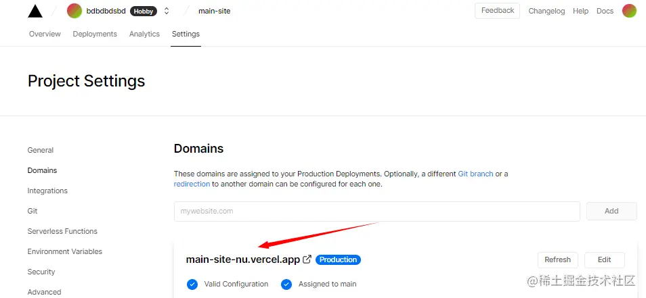
Task: Click the Hobby plan badge
Action: pos(144,11)
